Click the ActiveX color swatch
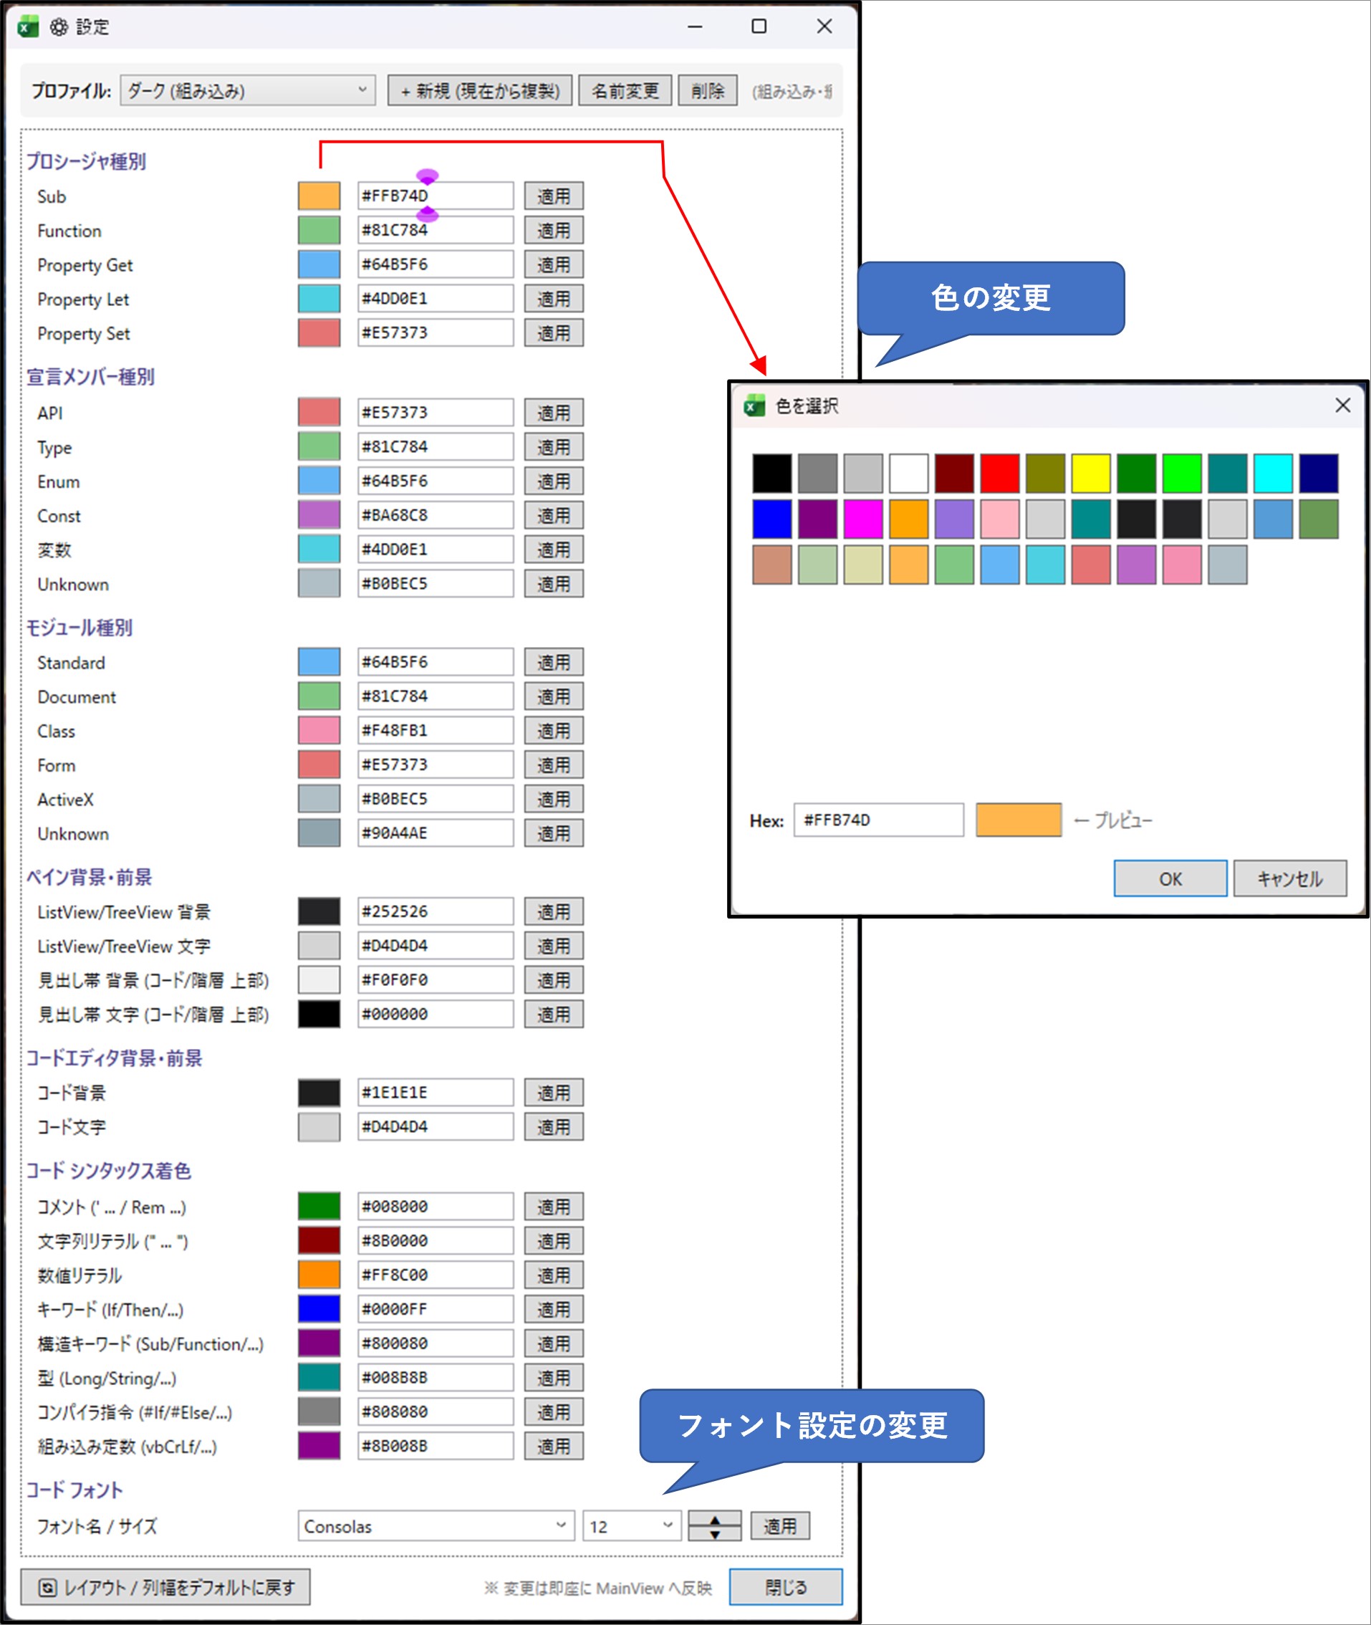This screenshot has height=1625, width=1371. pyautogui.click(x=319, y=798)
